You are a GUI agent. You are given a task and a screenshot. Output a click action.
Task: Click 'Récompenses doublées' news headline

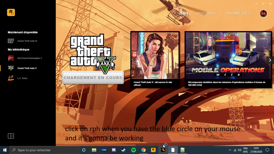[227, 84]
